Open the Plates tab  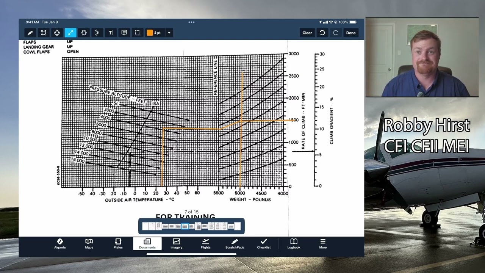pos(118,243)
